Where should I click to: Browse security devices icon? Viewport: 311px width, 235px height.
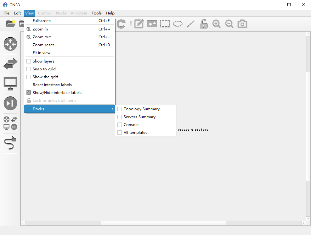pos(10,103)
